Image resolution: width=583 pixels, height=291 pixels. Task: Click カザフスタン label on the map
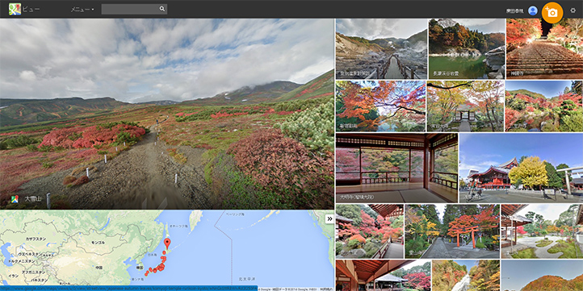(x=36, y=239)
